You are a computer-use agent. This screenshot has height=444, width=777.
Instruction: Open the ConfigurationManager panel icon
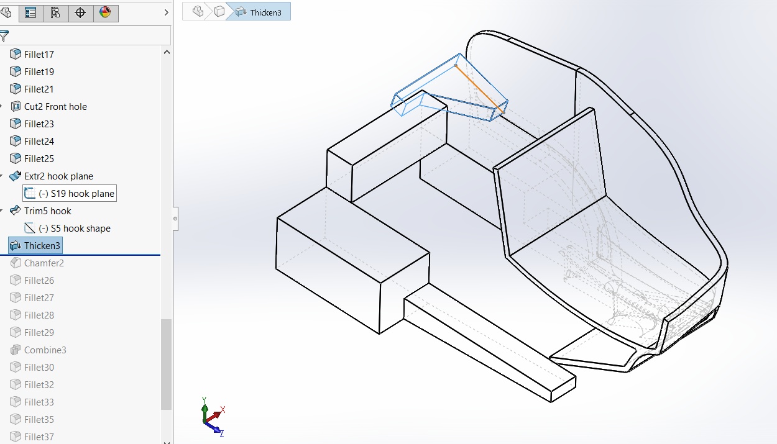click(55, 12)
